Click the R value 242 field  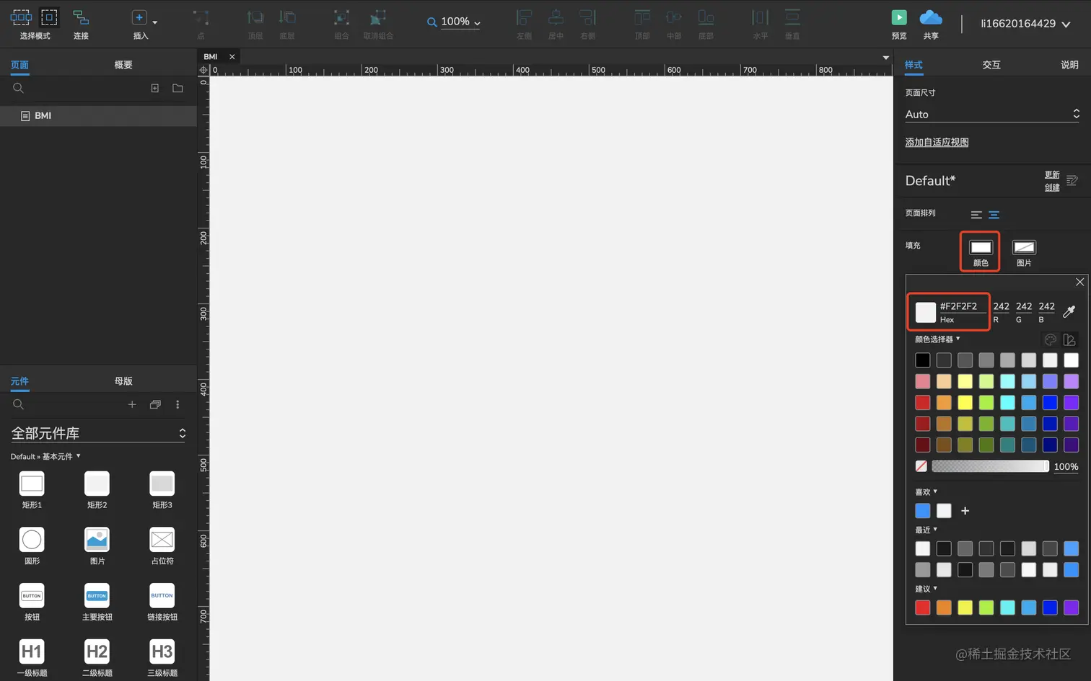[1001, 306]
